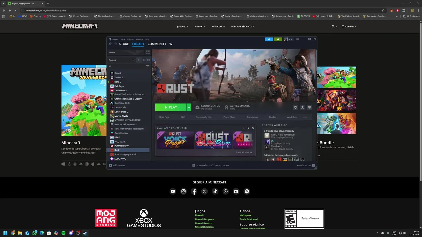The height and width of the screenshot is (237, 422).
Task: Select Fall Guys in game list
Action: [119, 86]
